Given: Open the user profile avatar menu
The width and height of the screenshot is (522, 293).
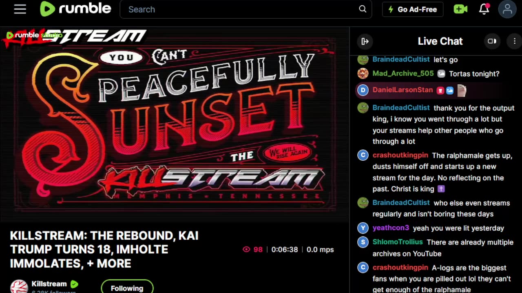Looking at the screenshot, I should click(x=507, y=9).
